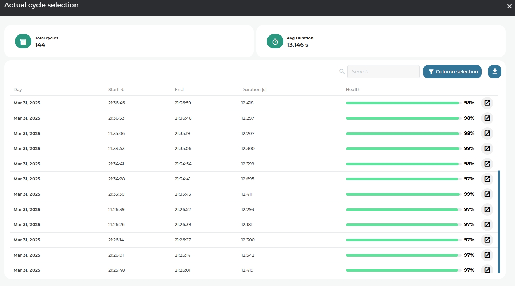
Task: Open details for cycle starting 21:36:33
Action: tap(487, 118)
